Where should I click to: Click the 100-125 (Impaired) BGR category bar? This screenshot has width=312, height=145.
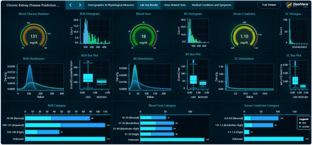[65, 125]
